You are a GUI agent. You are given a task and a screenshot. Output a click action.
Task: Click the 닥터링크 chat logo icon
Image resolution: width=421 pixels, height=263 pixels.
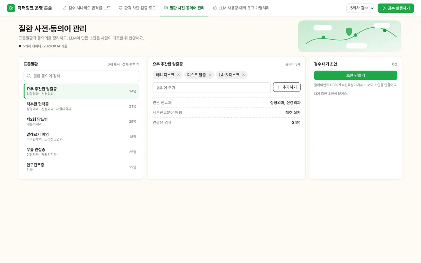click(x=11, y=8)
